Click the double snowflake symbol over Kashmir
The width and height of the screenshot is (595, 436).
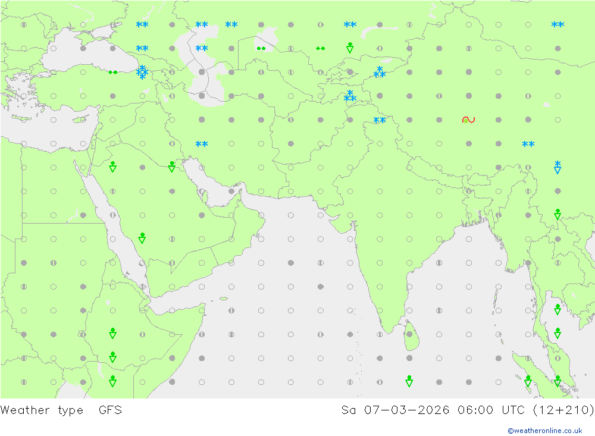(x=380, y=120)
